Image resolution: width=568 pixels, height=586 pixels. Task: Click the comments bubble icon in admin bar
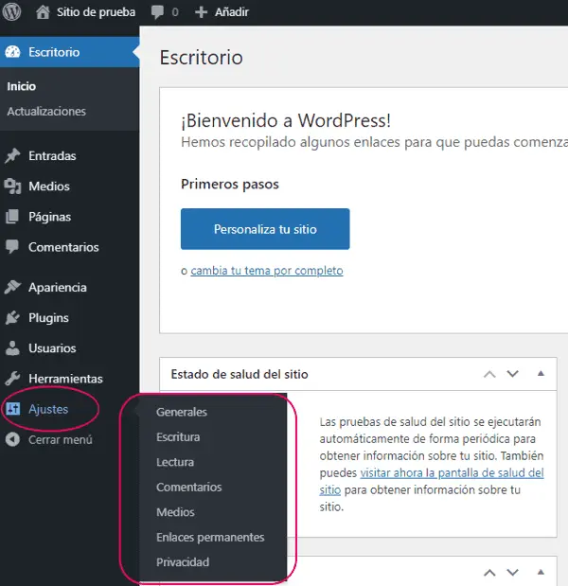pyautogui.click(x=158, y=13)
